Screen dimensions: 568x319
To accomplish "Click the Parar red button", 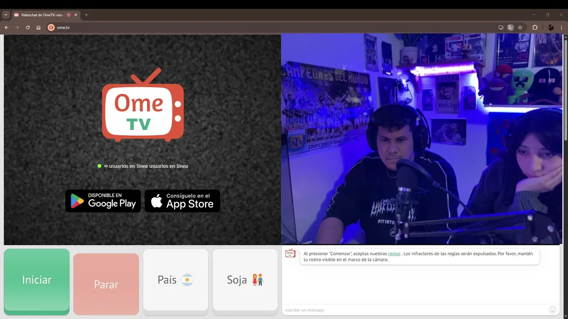I will (x=106, y=284).
